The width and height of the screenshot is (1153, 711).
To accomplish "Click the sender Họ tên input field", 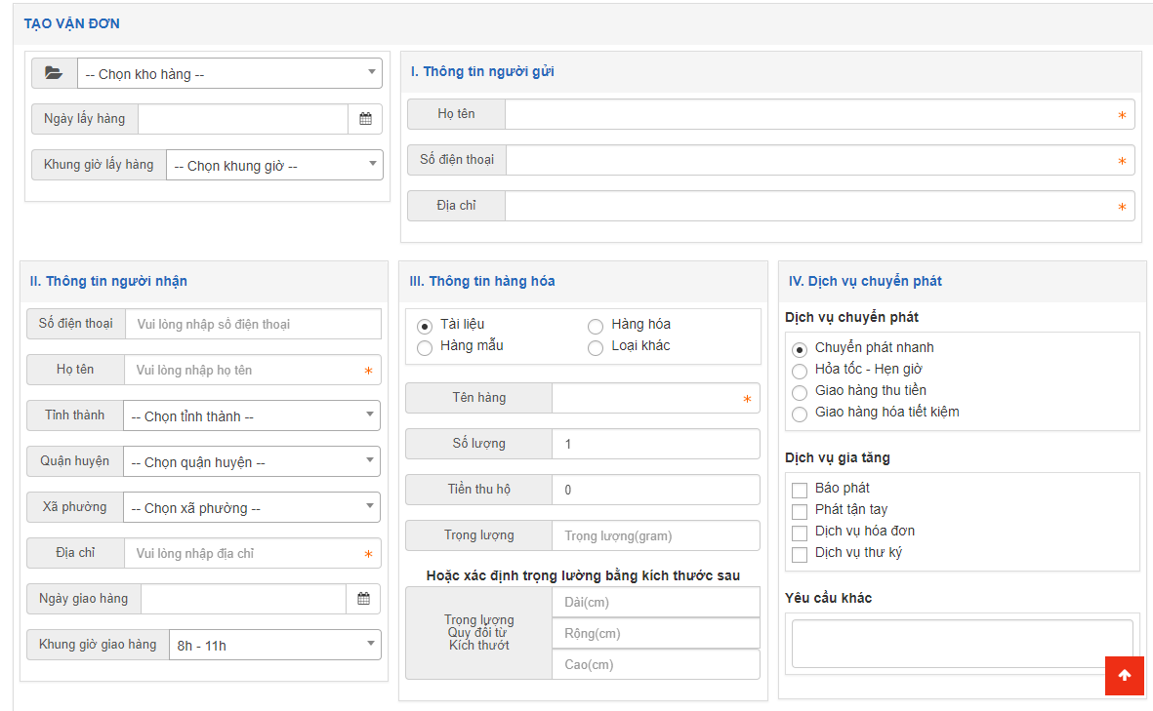I will click(x=810, y=114).
